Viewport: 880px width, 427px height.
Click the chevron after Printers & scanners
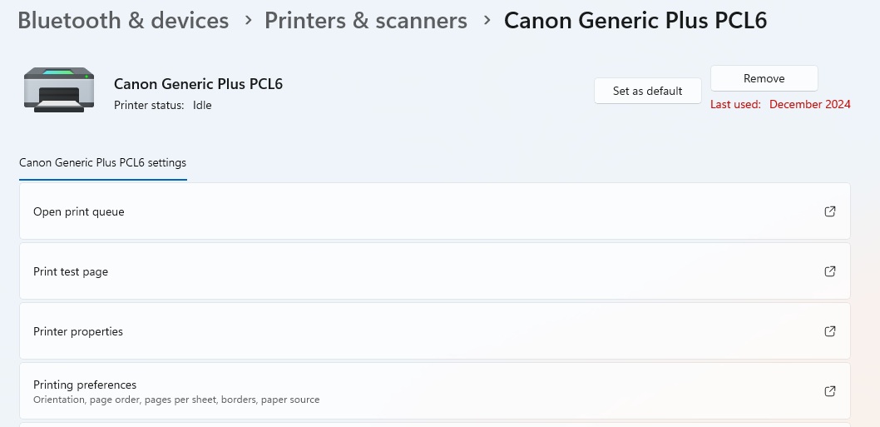(487, 20)
